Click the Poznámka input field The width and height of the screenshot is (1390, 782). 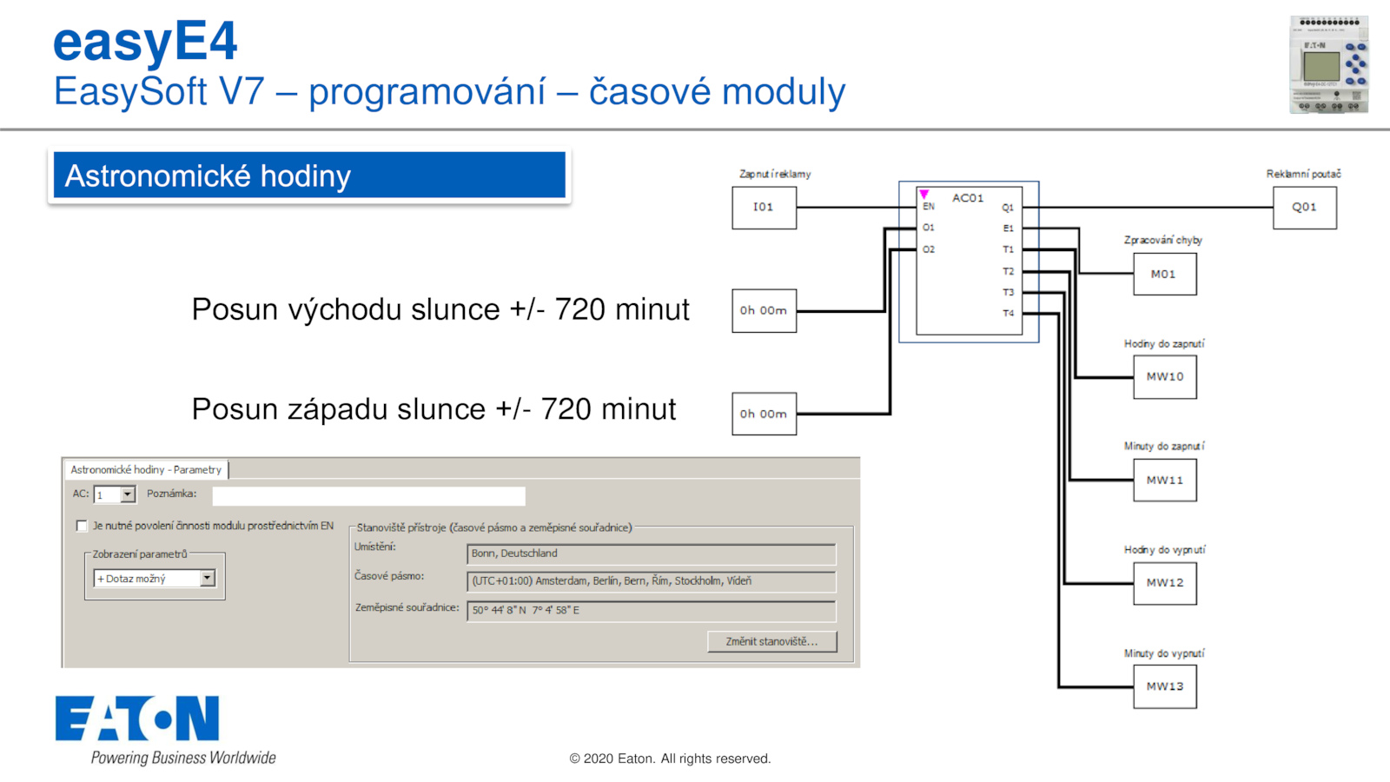tap(369, 495)
